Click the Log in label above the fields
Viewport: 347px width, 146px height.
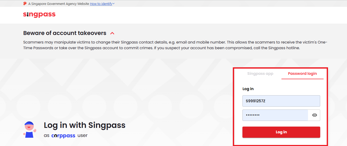point(248,89)
